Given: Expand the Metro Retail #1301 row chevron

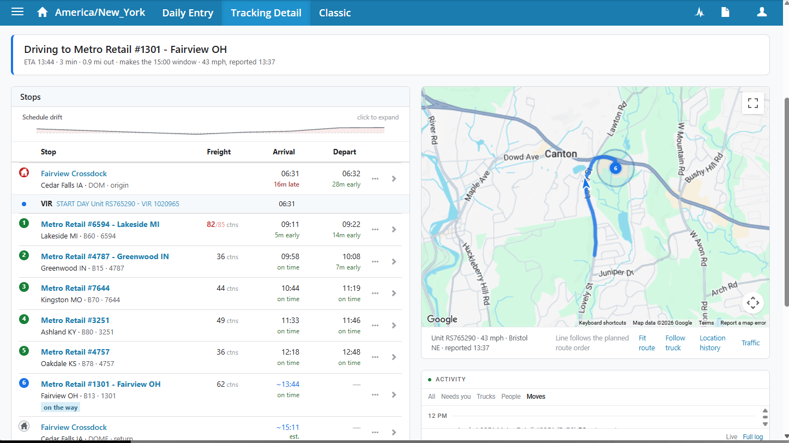Looking at the screenshot, I should [x=394, y=394].
